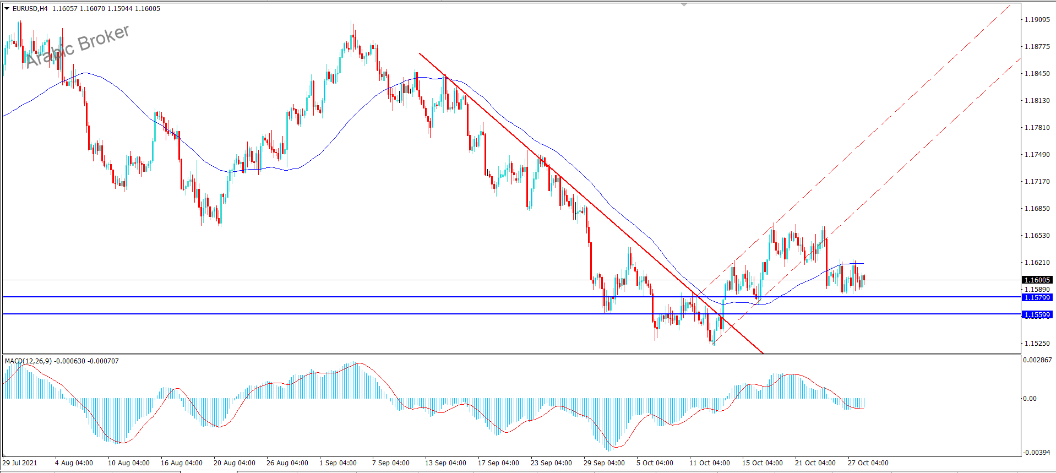1056x473 pixels.
Task: Click the MACD 0.00 zero level label
Action: pyautogui.click(x=1030, y=399)
